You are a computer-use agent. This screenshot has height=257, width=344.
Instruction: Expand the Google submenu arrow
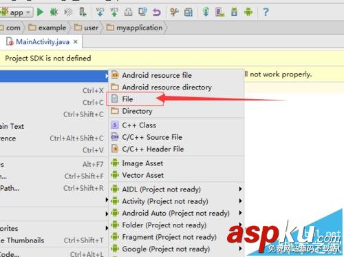tap(240, 249)
